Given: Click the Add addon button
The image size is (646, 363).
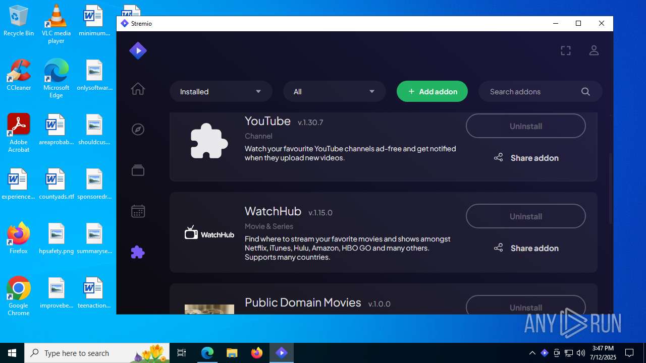Looking at the screenshot, I should point(432,92).
